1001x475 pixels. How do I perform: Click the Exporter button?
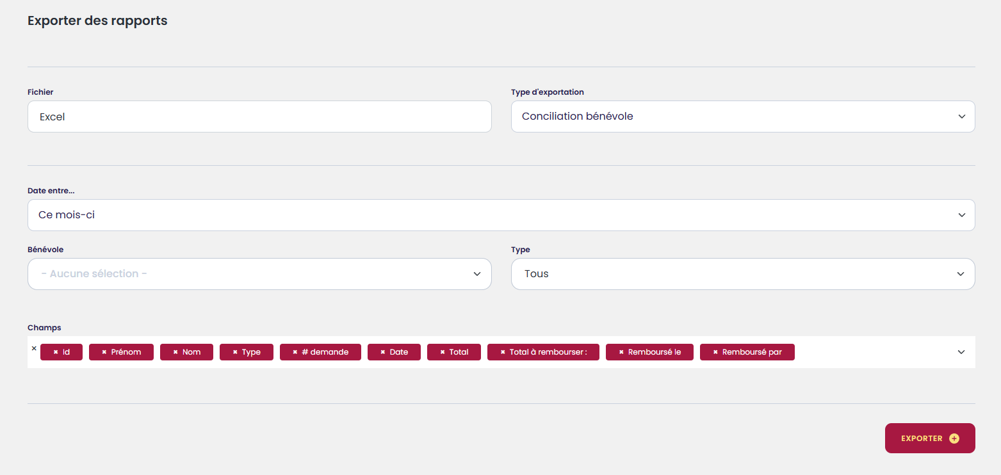click(x=922, y=439)
